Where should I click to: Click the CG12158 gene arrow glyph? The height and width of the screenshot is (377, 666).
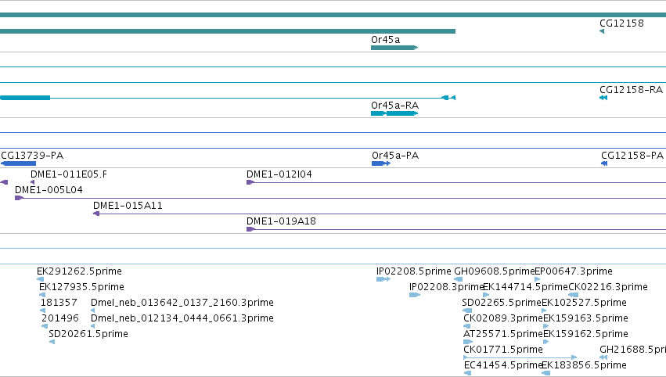[602, 31]
